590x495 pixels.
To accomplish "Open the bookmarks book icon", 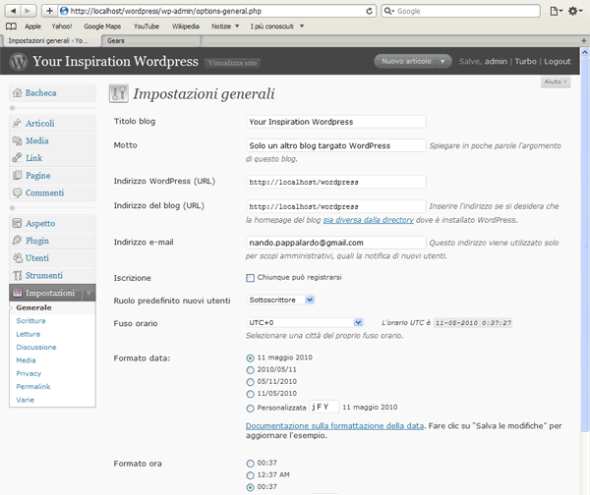I will click(x=11, y=26).
